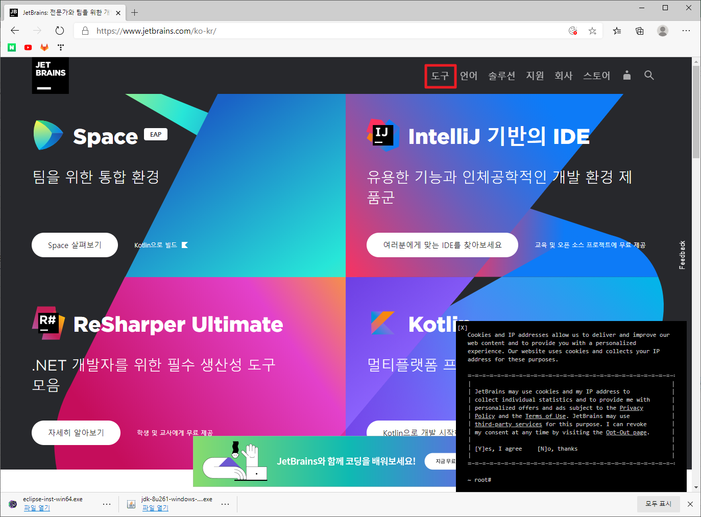Screen dimensions: 701x517
Task: Open the Terms of Use link
Action: (x=545, y=416)
